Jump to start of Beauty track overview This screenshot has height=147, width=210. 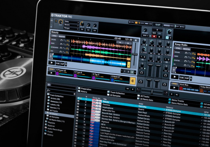pos(51,56)
